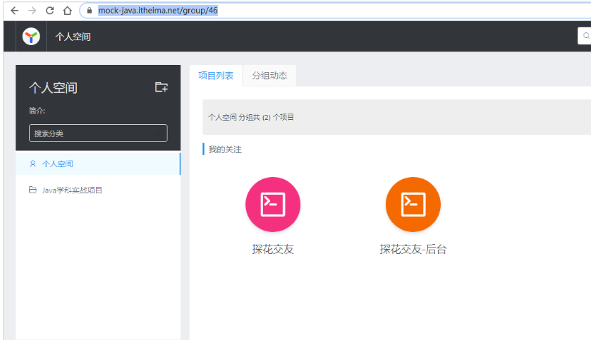This screenshot has height=340, width=591.
Task: Click the large 个人空间 sidebar title
Action: [53, 88]
